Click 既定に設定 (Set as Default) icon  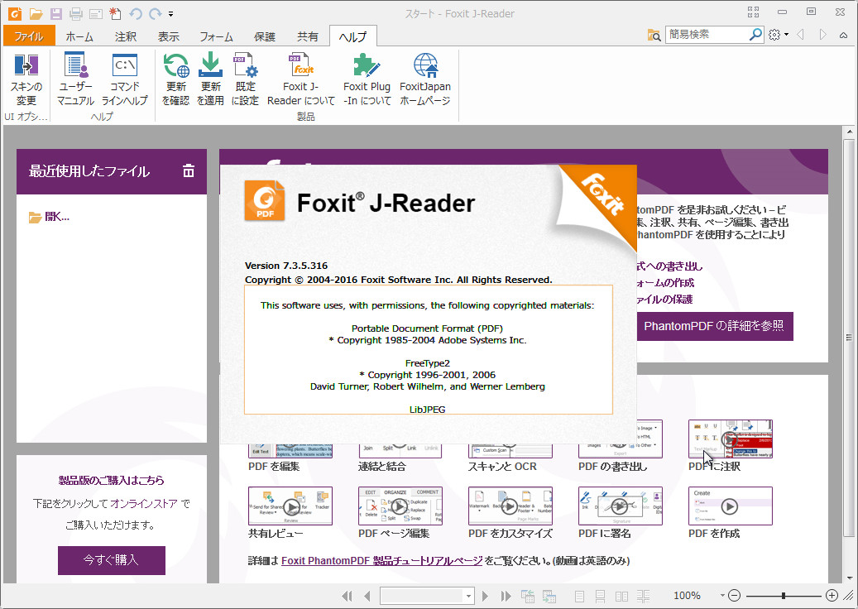(245, 79)
